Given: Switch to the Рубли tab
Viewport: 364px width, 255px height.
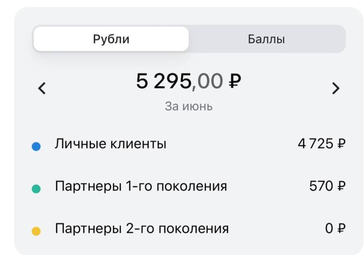Looking at the screenshot, I should [x=111, y=39].
